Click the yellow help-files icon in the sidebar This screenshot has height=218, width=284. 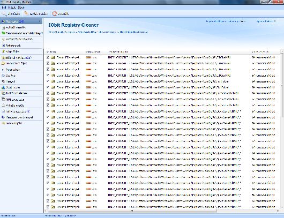point(3,51)
